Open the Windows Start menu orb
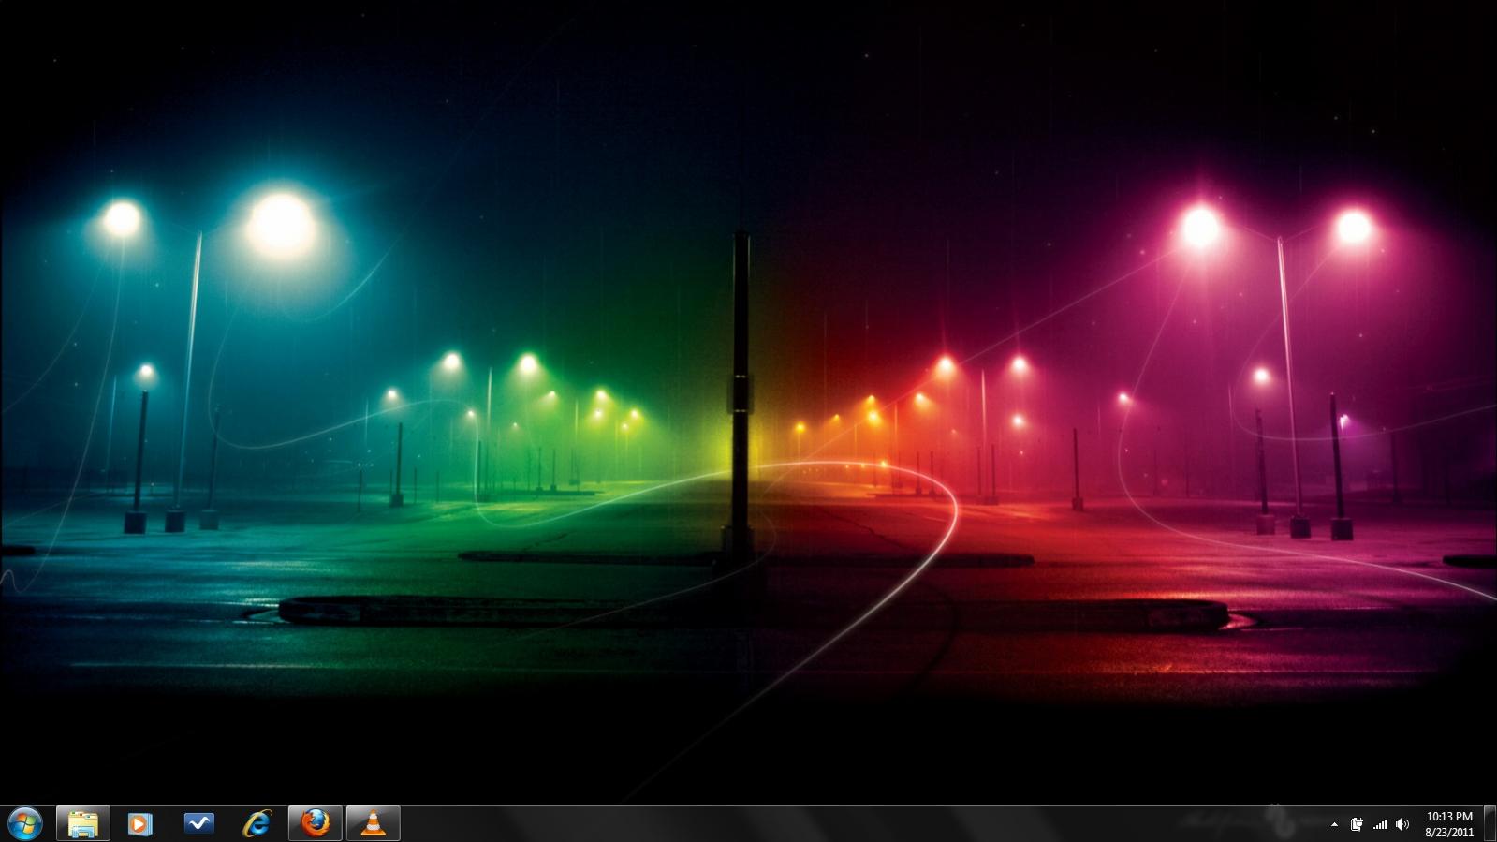This screenshot has width=1497, height=842. point(24,824)
